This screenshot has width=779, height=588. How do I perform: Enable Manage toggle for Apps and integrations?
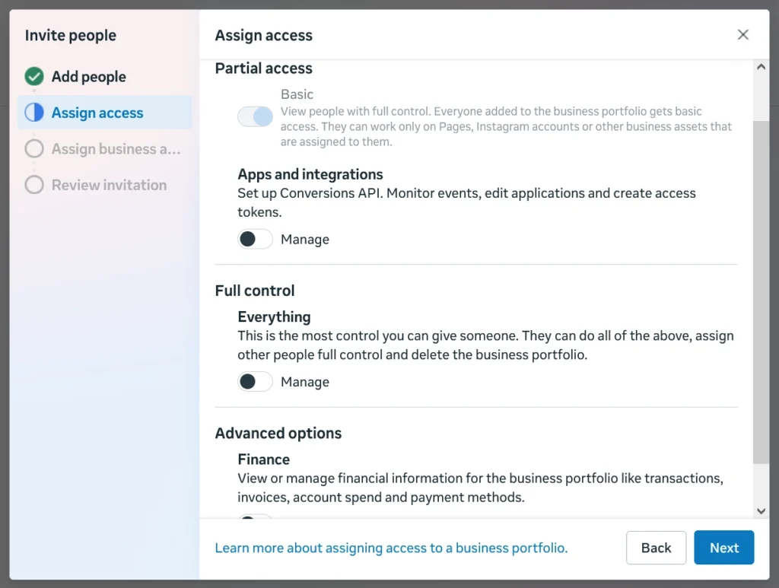255,240
